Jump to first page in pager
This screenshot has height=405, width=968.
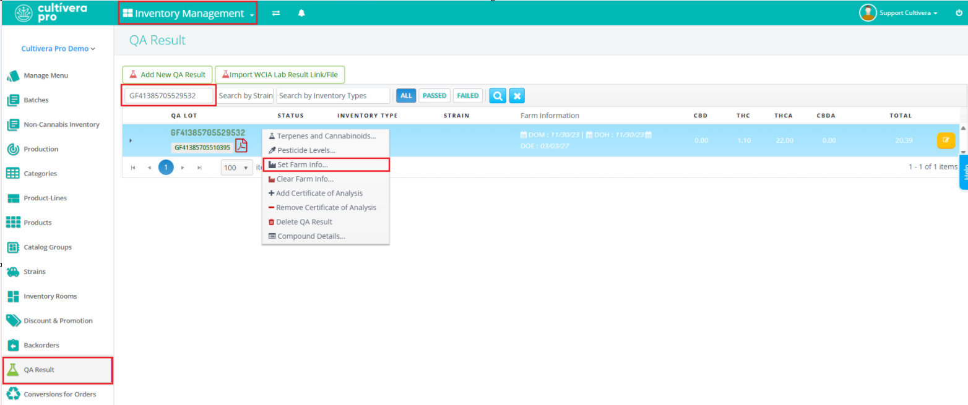(132, 168)
